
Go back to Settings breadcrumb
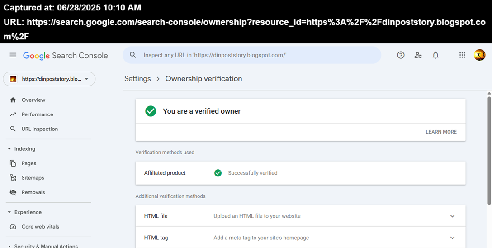[137, 78]
